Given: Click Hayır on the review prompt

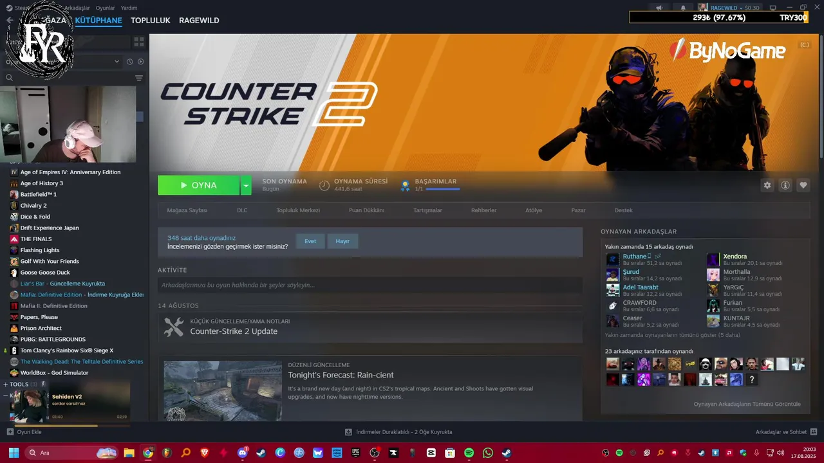Looking at the screenshot, I should [342, 241].
